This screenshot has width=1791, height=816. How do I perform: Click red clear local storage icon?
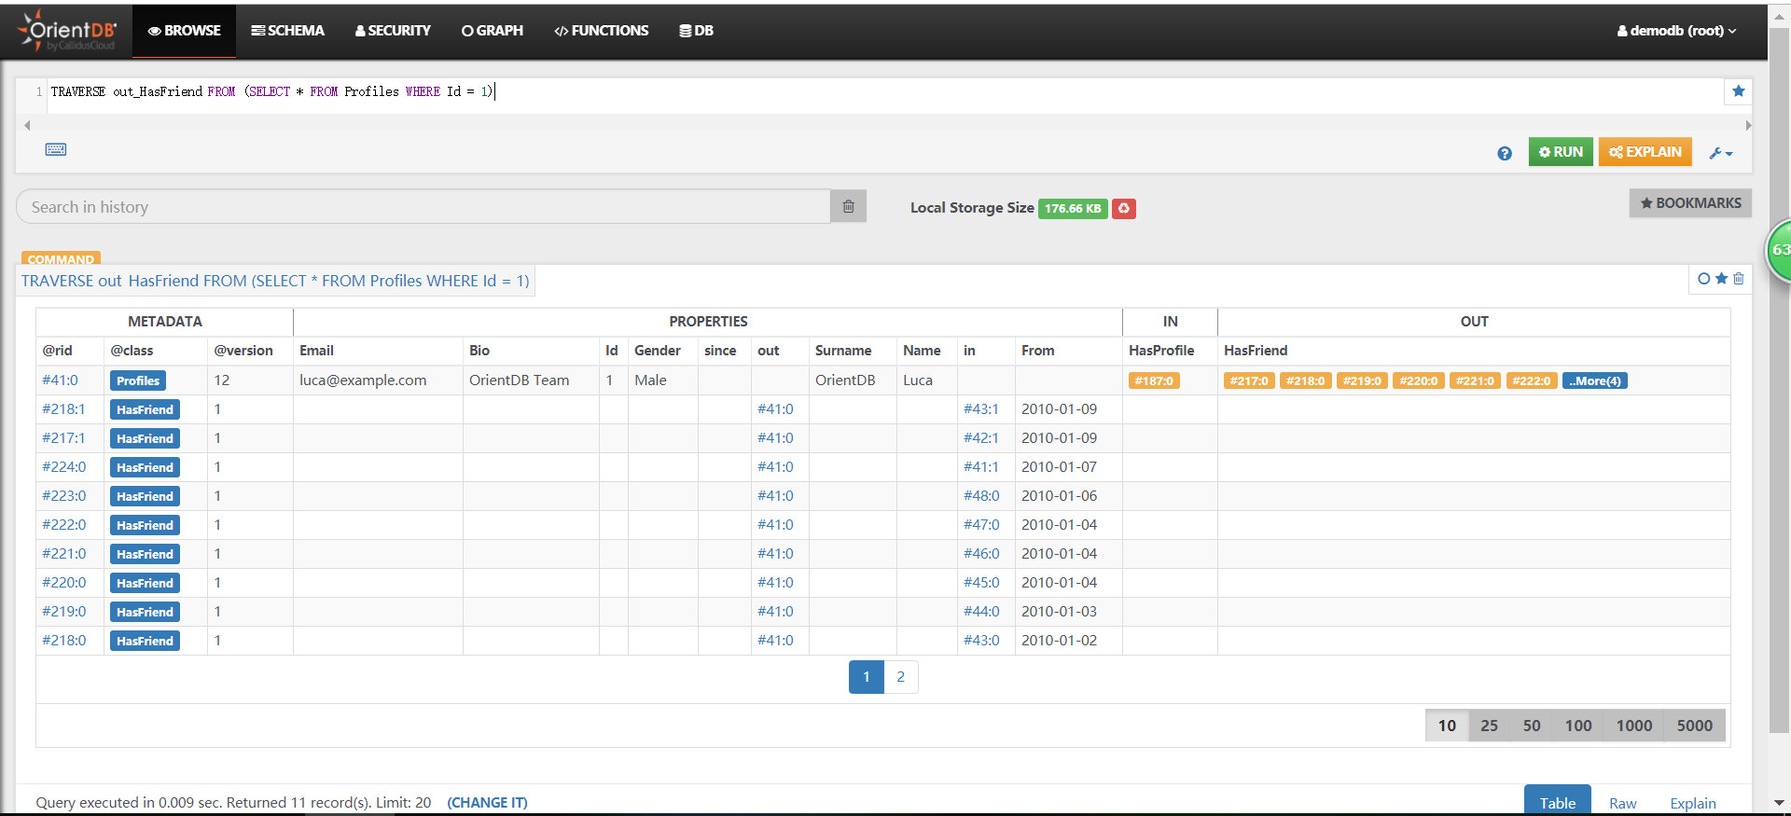click(x=1124, y=208)
